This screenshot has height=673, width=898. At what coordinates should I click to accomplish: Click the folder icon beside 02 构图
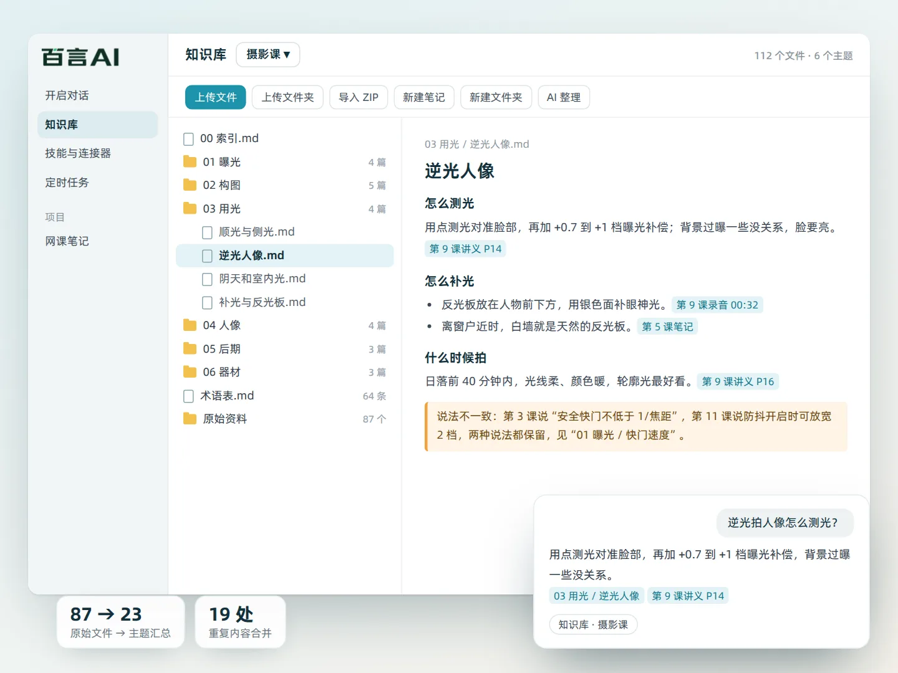190,185
